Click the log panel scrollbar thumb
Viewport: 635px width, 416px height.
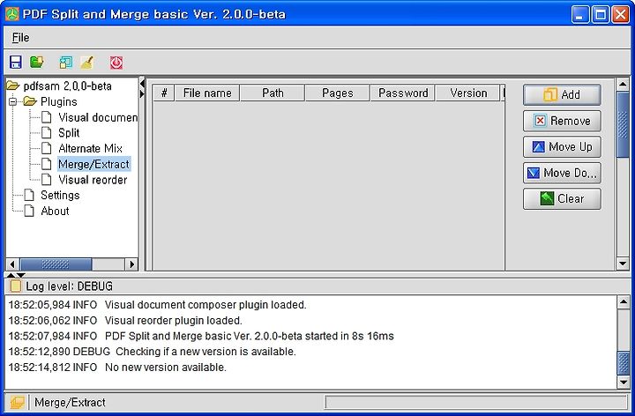[x=624, y=363]
